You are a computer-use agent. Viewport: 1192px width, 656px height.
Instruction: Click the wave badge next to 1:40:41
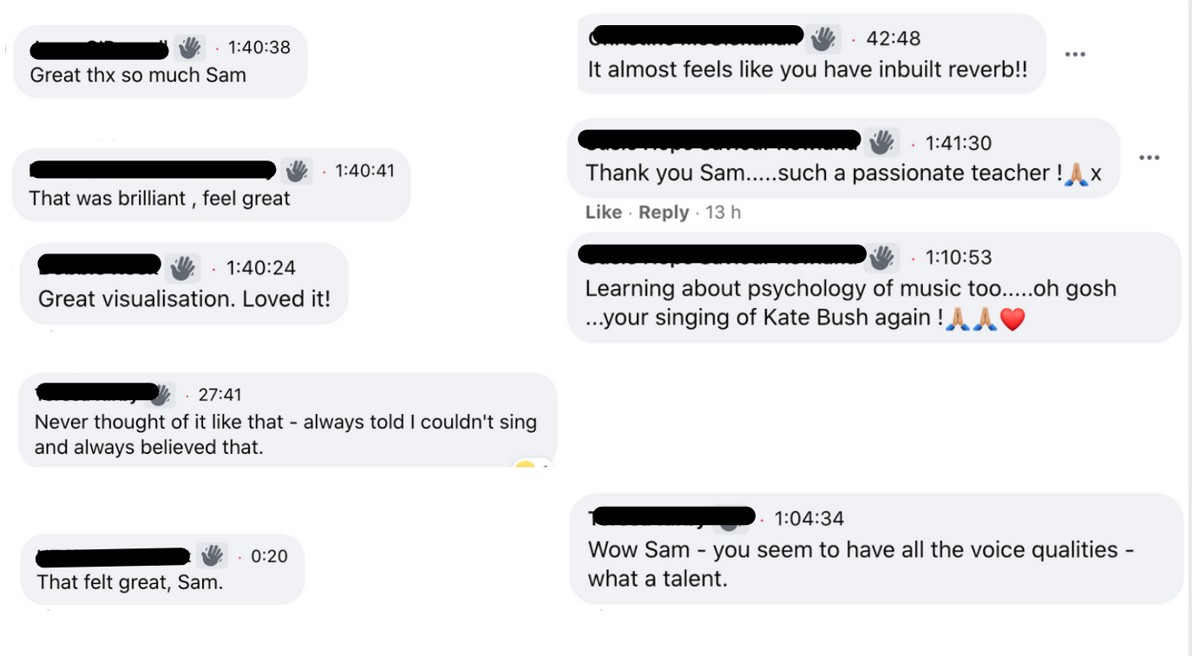(297, 171)
